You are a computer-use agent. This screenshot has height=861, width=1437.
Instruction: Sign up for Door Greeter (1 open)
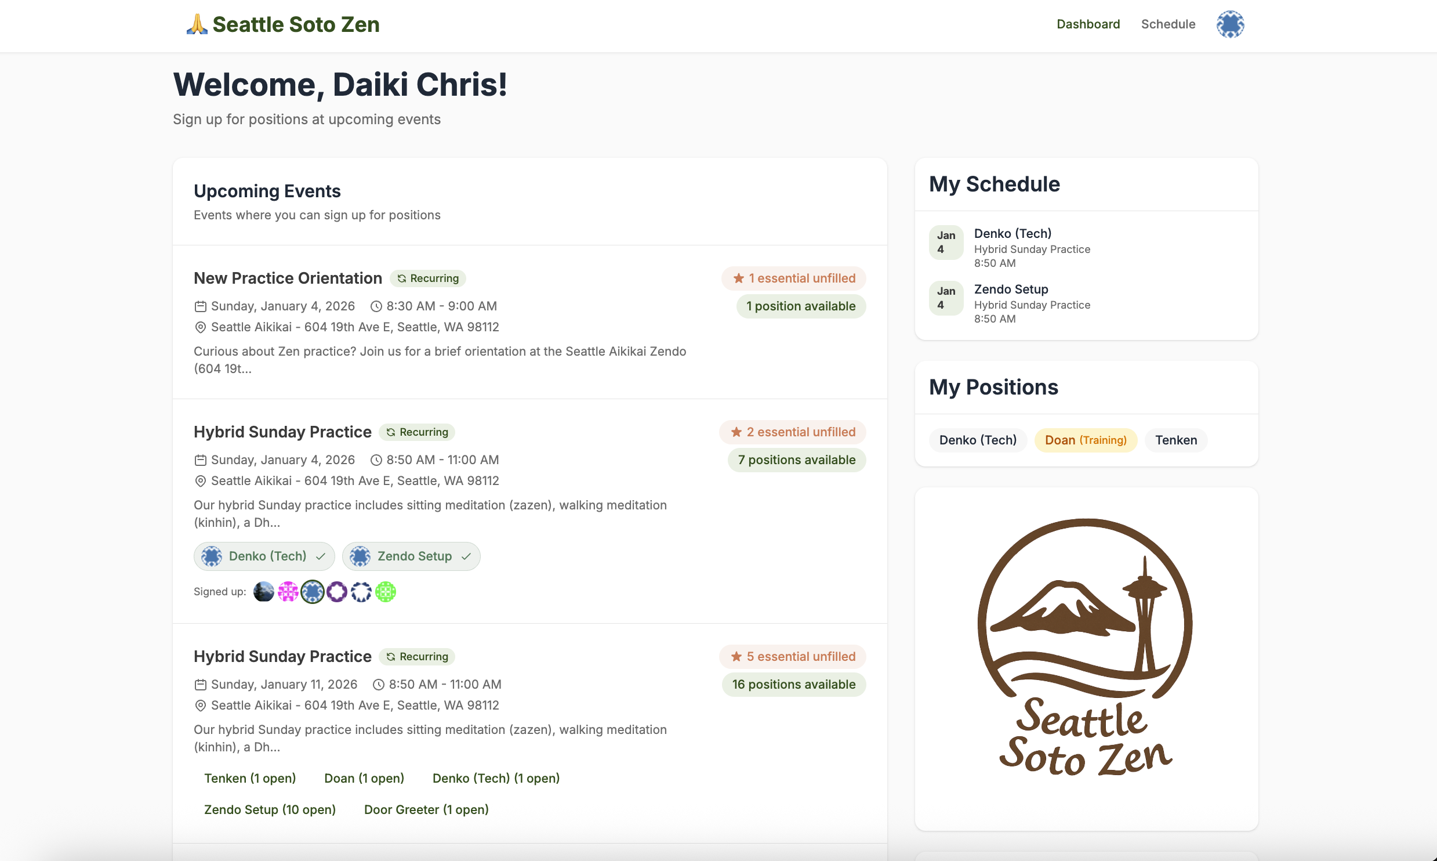click(426, 809)
